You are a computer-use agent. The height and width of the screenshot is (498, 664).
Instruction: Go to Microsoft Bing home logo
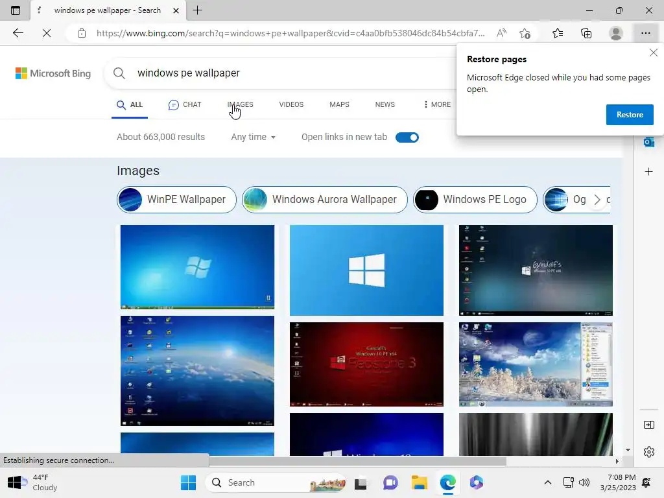click(x=53, y=73)
